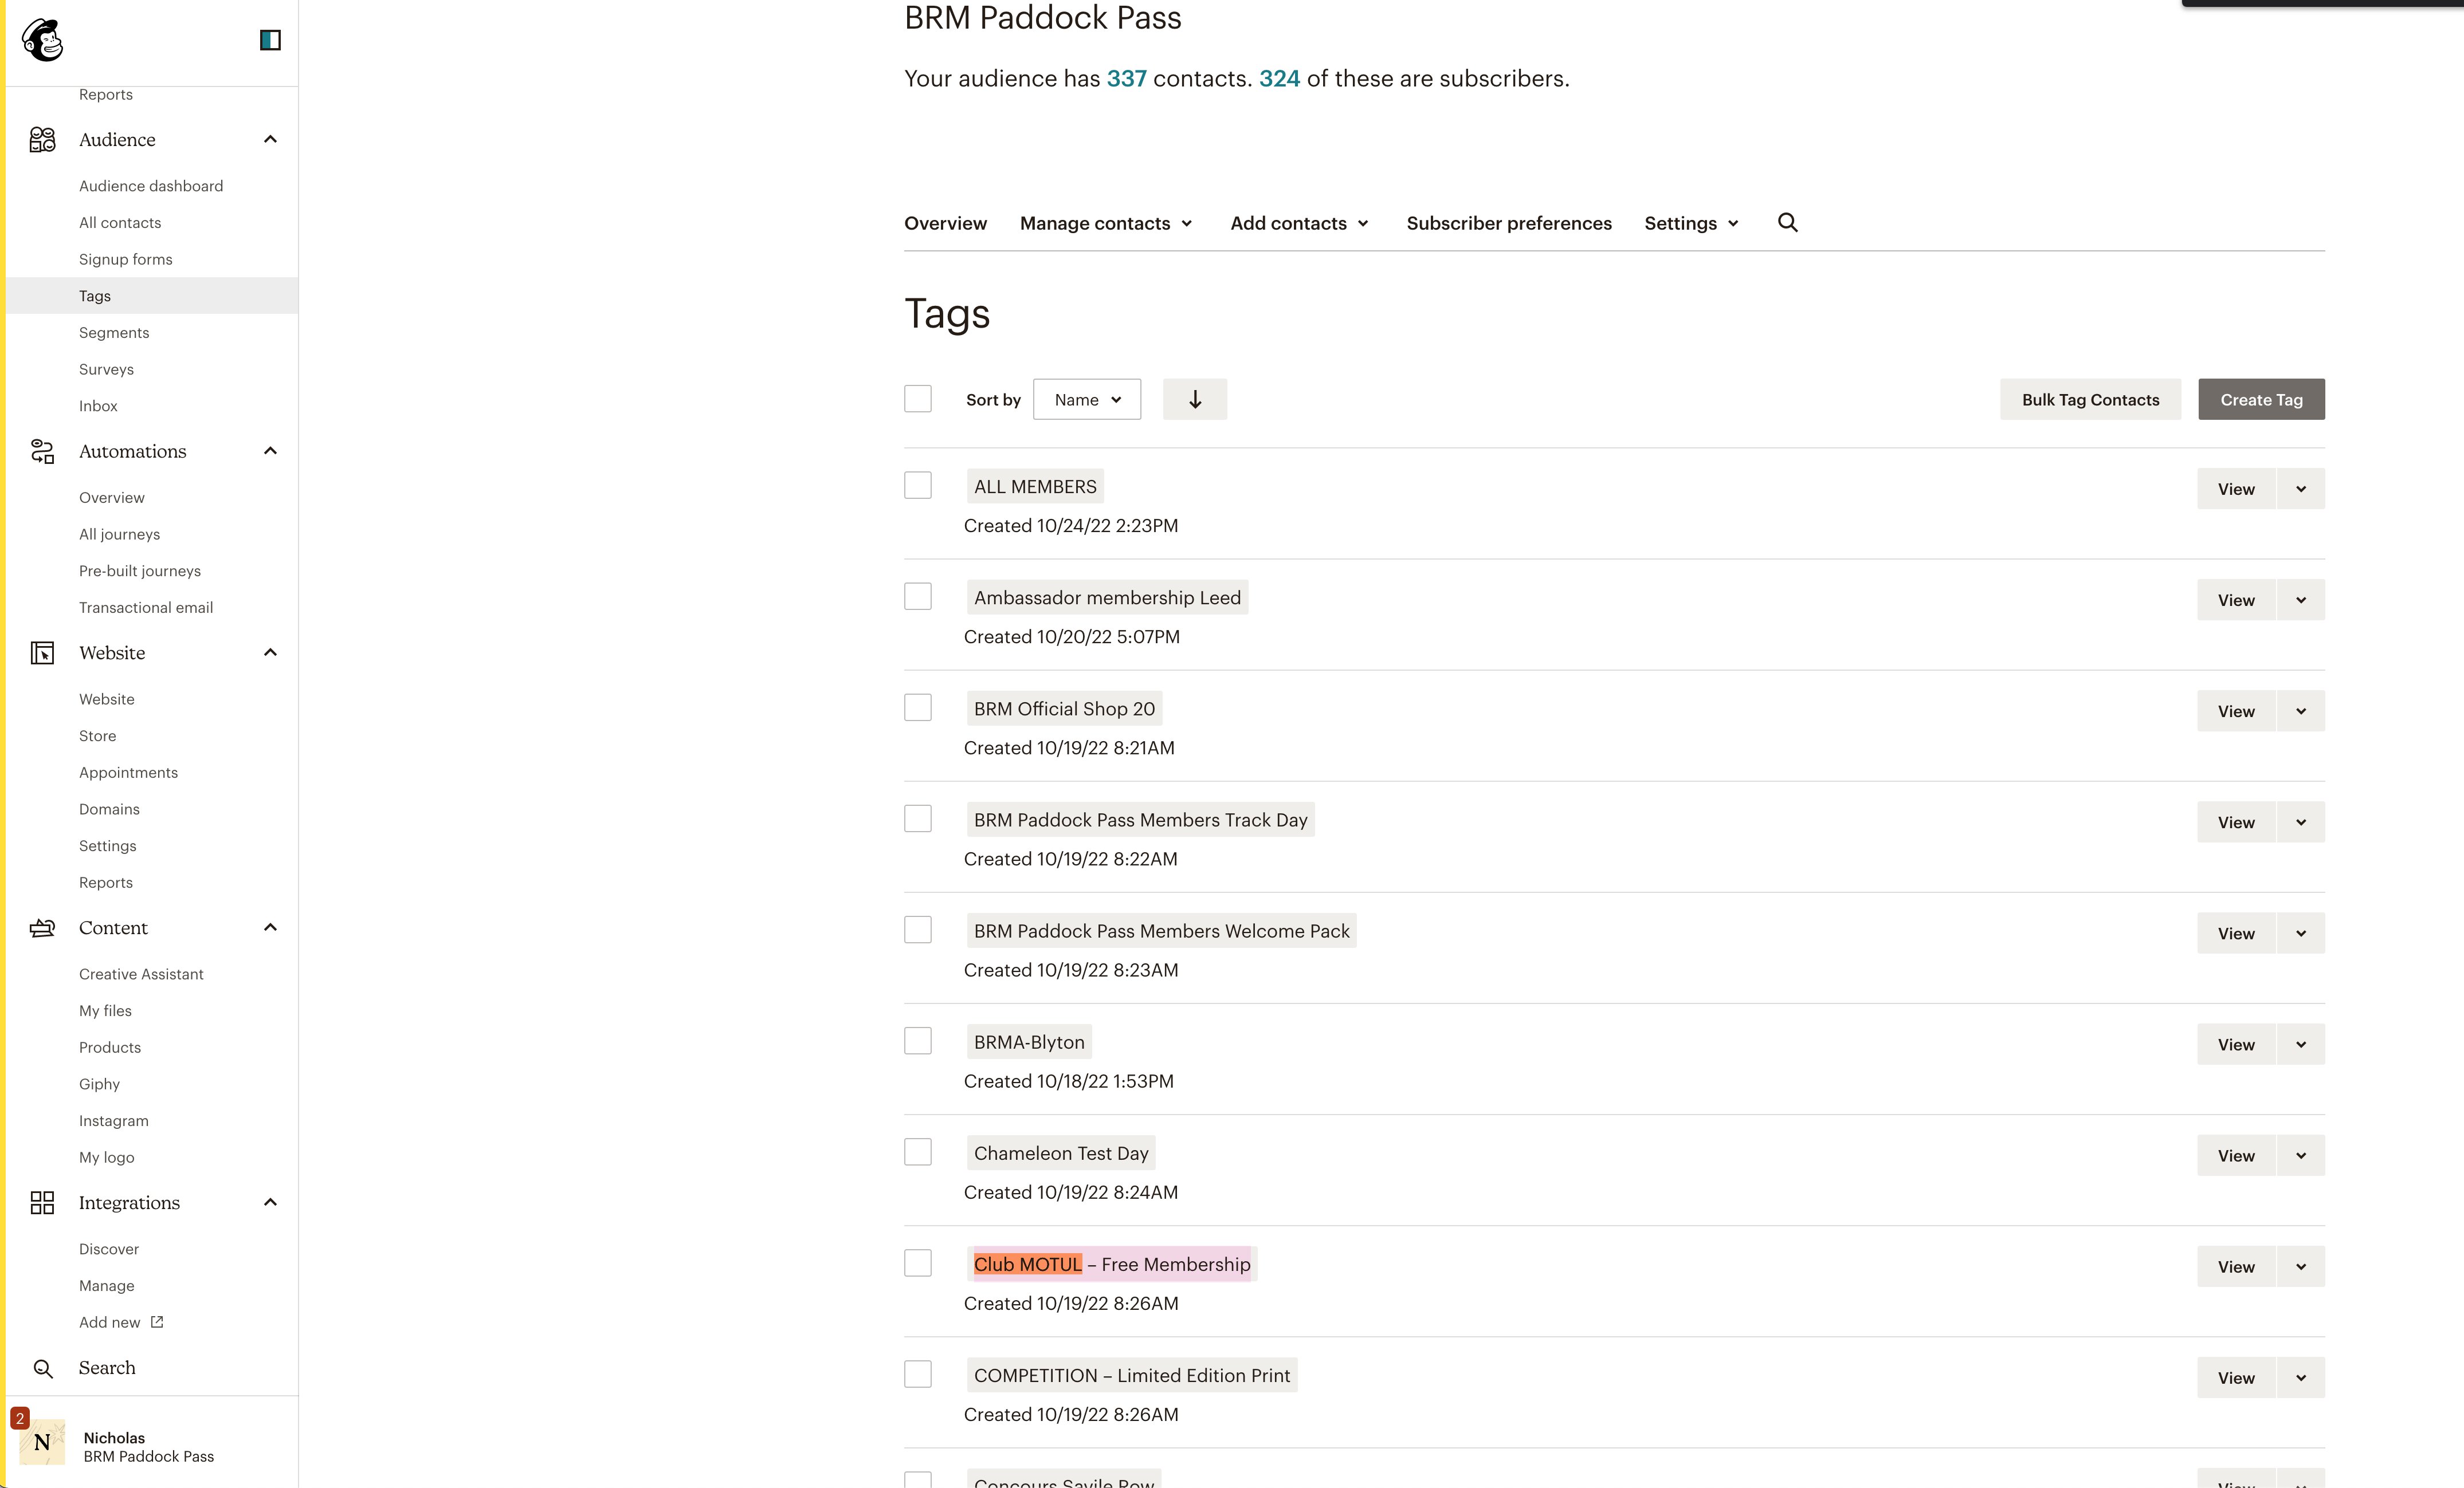This screenshot has height=1488, width=2464.
Task: Collapse the sidebar panel icon
Action: pos(270,40)
